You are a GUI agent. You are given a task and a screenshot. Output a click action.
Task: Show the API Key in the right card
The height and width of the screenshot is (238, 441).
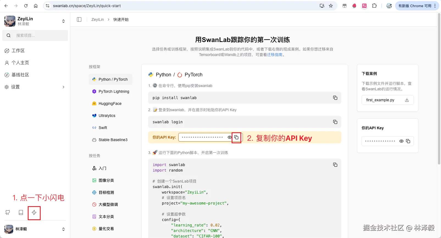(401, 141)
